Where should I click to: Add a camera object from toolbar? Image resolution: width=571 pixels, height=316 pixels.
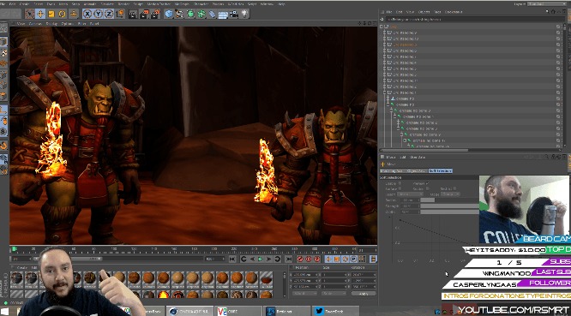234,15
